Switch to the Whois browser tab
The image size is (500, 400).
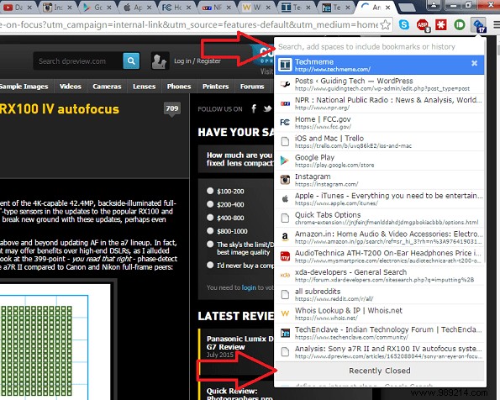[x=255, y=7]
